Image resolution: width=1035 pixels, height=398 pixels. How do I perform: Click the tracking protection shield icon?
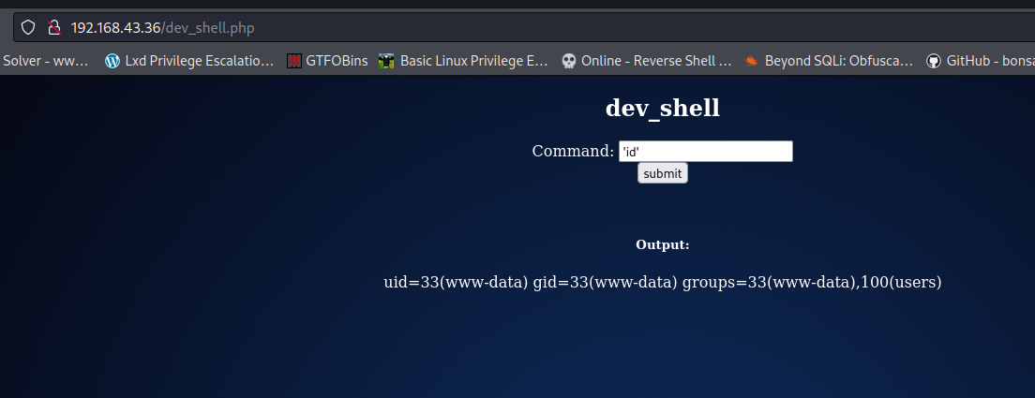[28, 28]
